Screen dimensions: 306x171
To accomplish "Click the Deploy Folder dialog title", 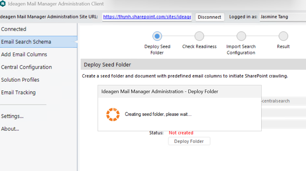I will point(160,91).
